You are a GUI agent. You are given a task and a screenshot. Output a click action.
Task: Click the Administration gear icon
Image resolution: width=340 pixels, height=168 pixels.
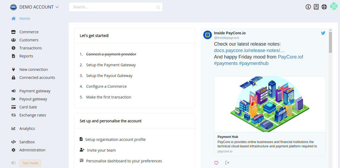(13, 150)
